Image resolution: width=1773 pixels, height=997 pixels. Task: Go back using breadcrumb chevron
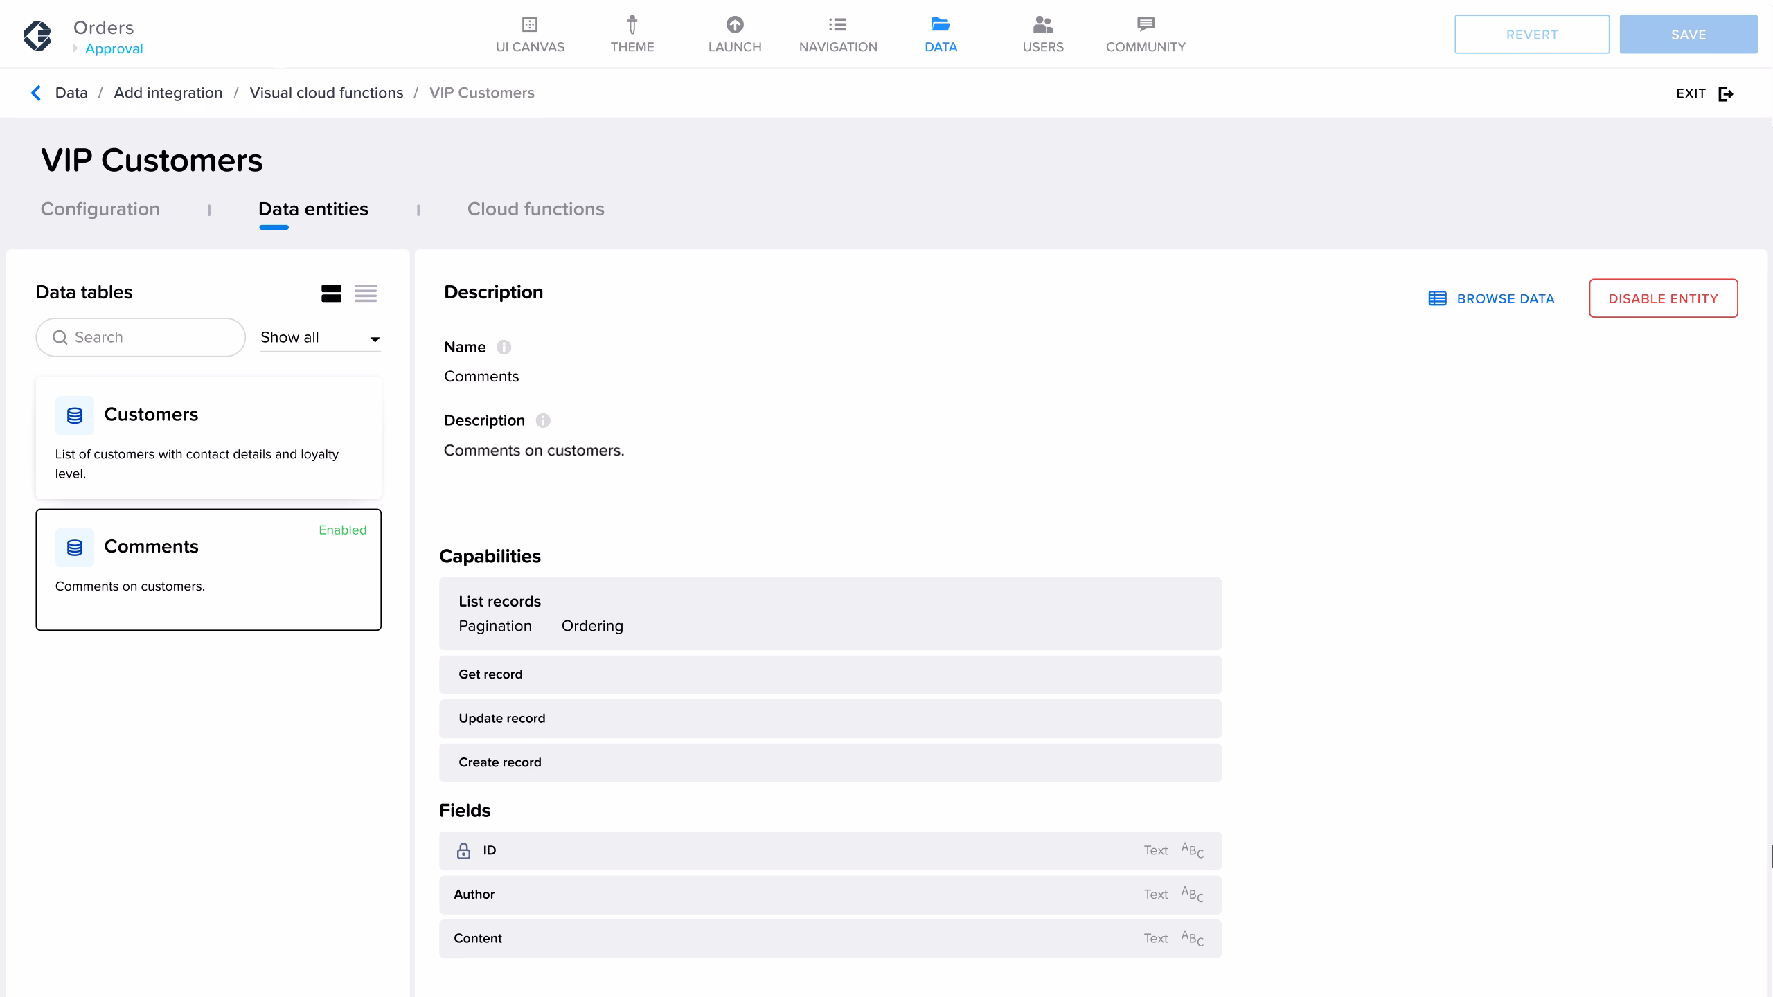[x=36, y=93]
